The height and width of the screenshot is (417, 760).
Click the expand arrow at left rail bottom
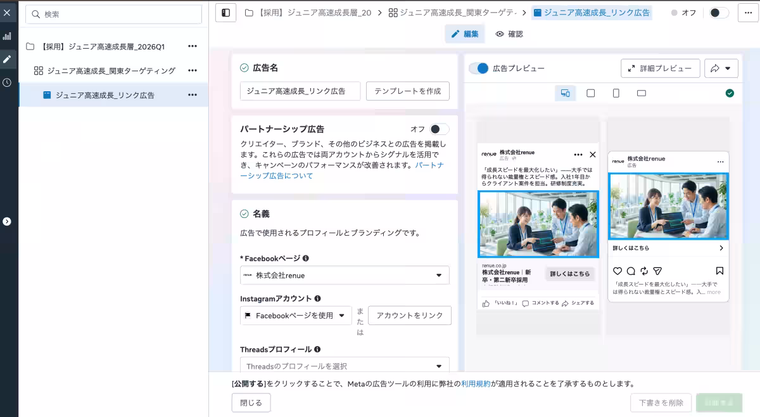pos(8,221)
